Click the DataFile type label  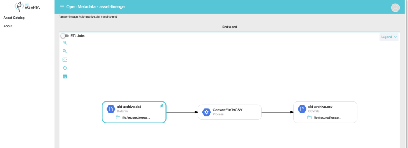[123, 111]
